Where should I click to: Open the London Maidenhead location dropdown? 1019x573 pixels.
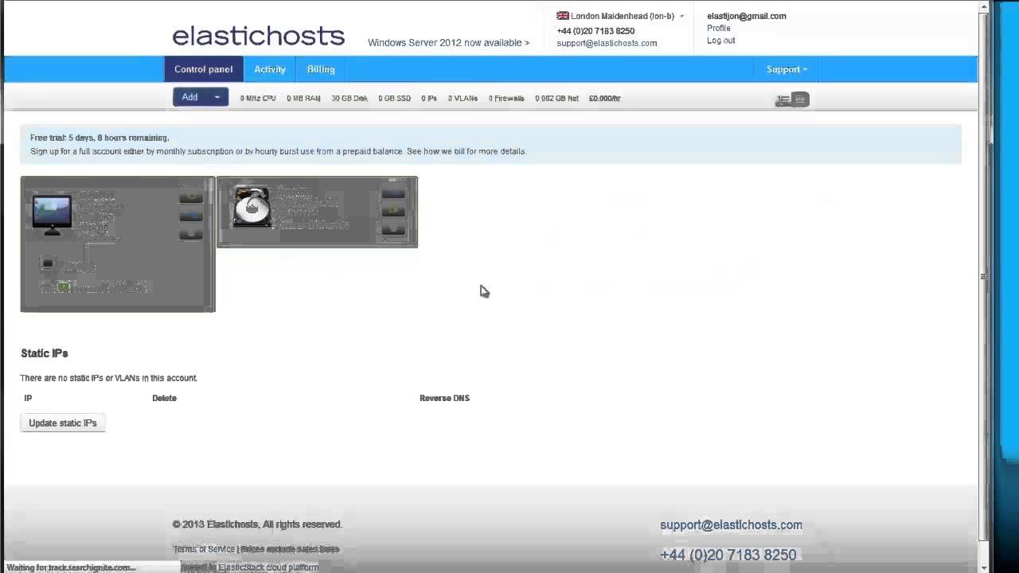[x=620, y=16]
